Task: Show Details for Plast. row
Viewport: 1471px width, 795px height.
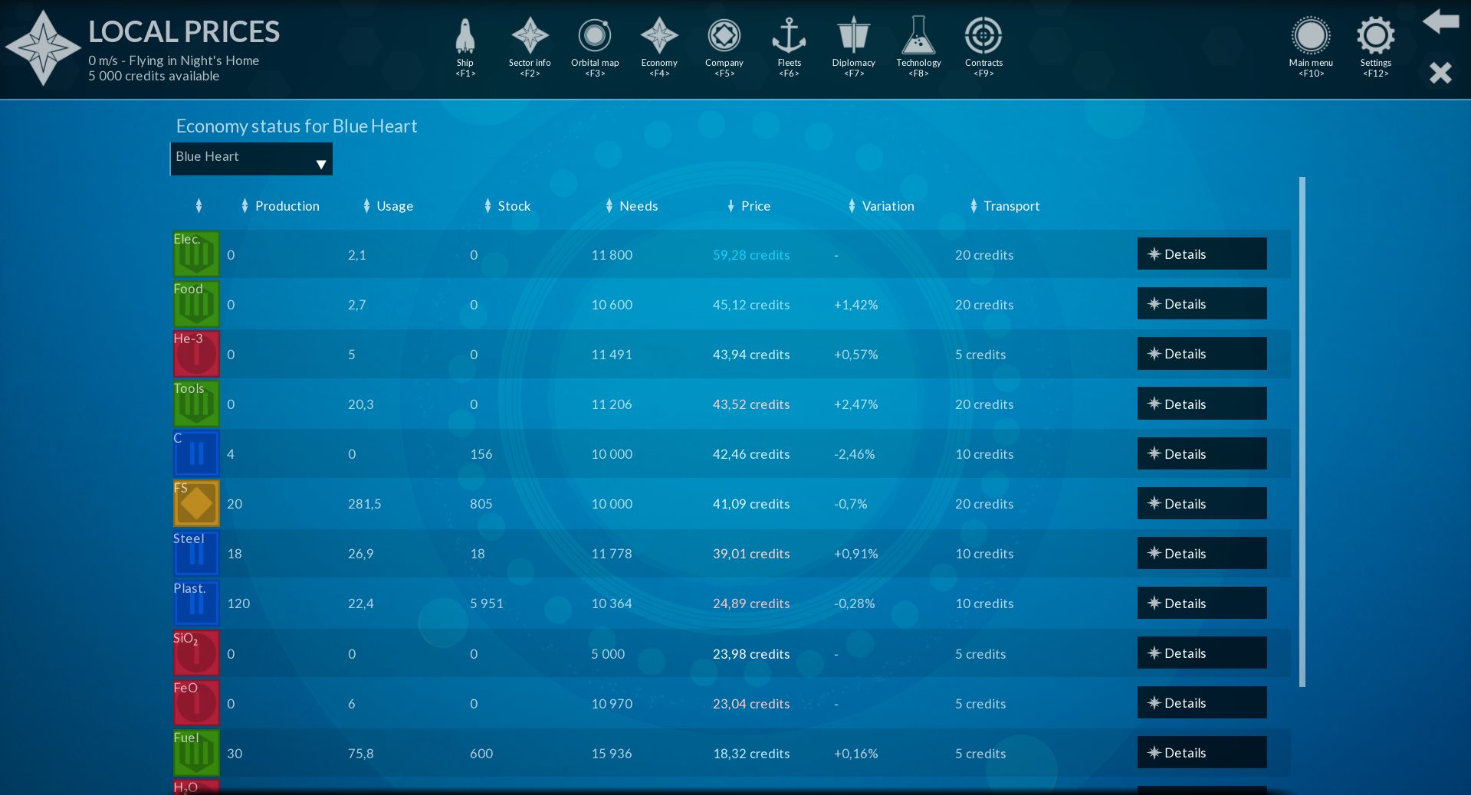Action: tap(1202, 603)
